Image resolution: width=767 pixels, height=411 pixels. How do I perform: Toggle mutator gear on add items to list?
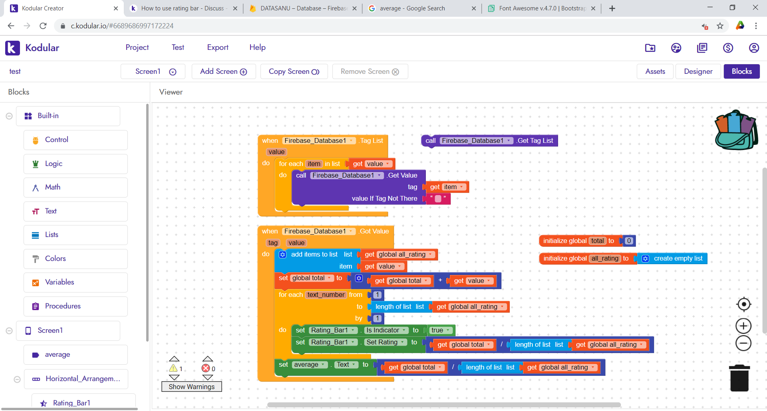(x=282, y=255)
